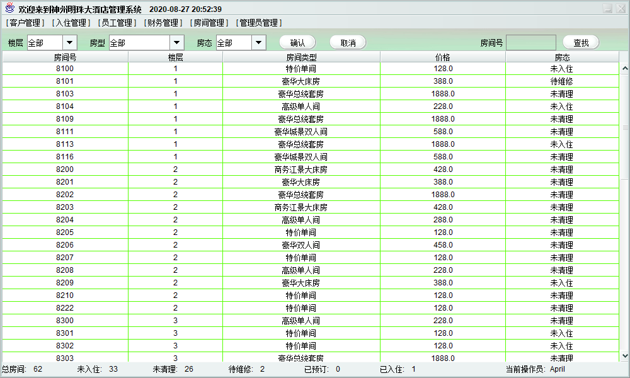Open the 员工管理 menu

[117, 23]
